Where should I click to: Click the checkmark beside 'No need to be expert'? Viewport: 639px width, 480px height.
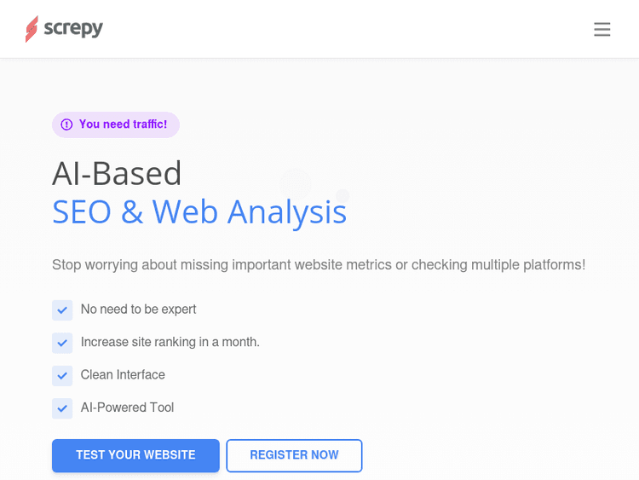[62, 310]
